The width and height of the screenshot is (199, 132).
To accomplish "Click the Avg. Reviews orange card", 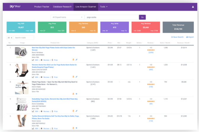I will pyautogui.click(x=83, y=27).
